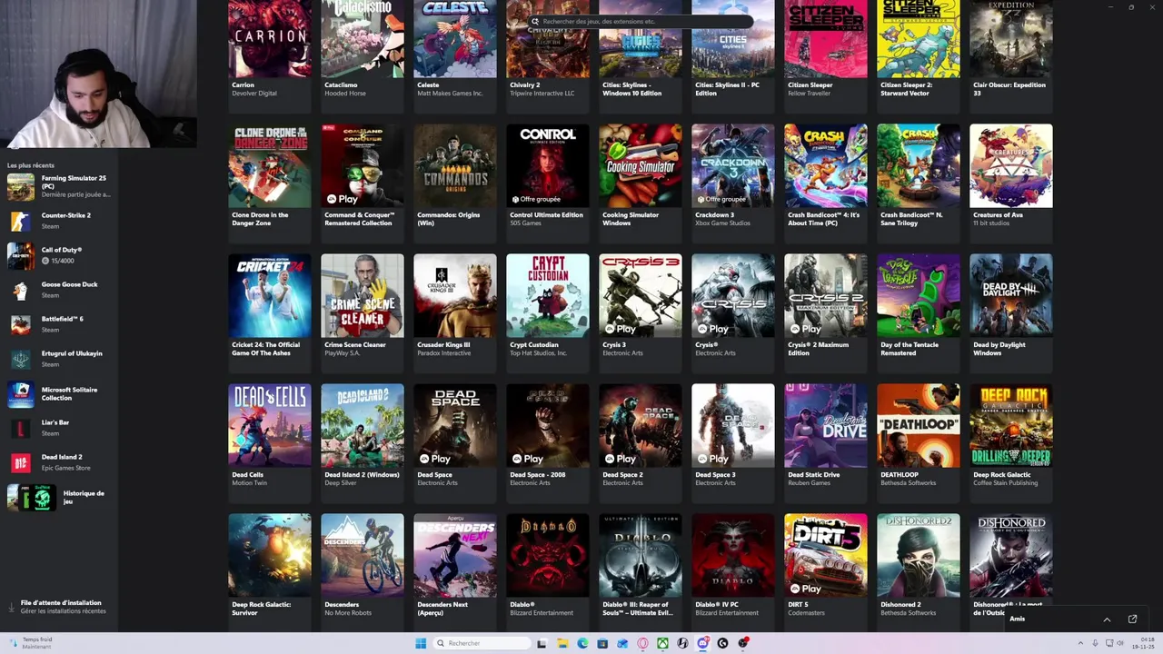Switch to Xbox app taskbar icon

tap(662, 643)
